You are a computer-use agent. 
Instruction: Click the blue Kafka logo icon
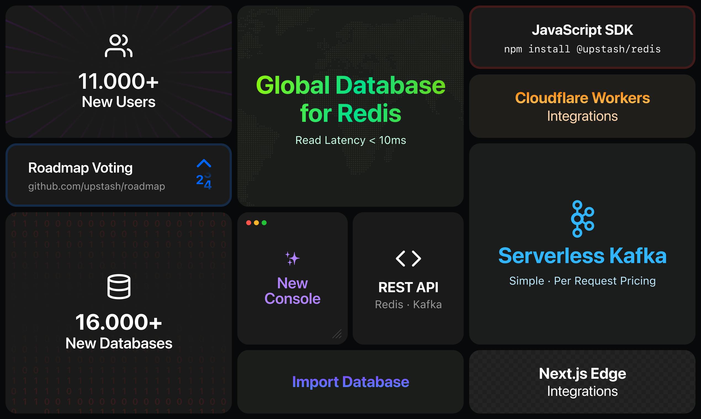click(582, 219)
